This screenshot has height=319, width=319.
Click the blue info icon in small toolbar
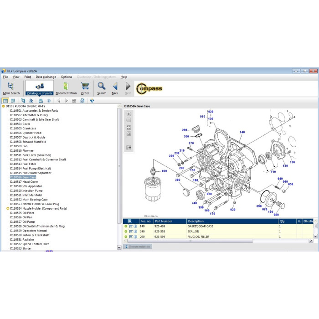[x=49, y=101]
